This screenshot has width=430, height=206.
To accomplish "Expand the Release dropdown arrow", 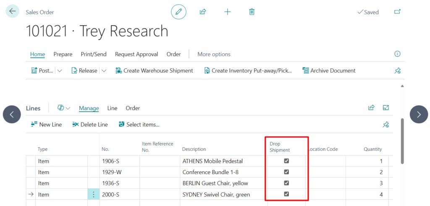I will pyautogui.click(x=104, y=70).
